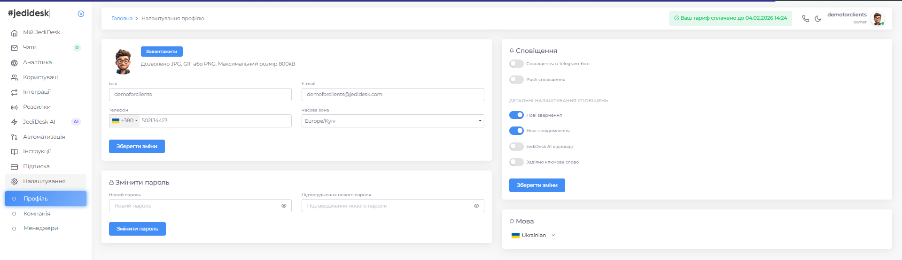Open the Аналітика sidebar section
The height and width of the screenshot is (260, 902).
(x=37, y=62)
